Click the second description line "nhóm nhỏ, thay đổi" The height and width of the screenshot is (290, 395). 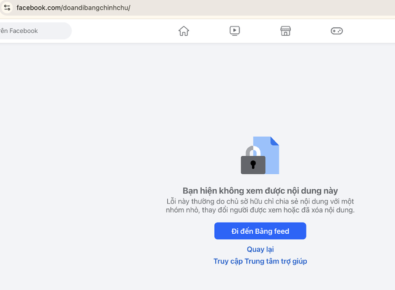click(x=260, y=210)
